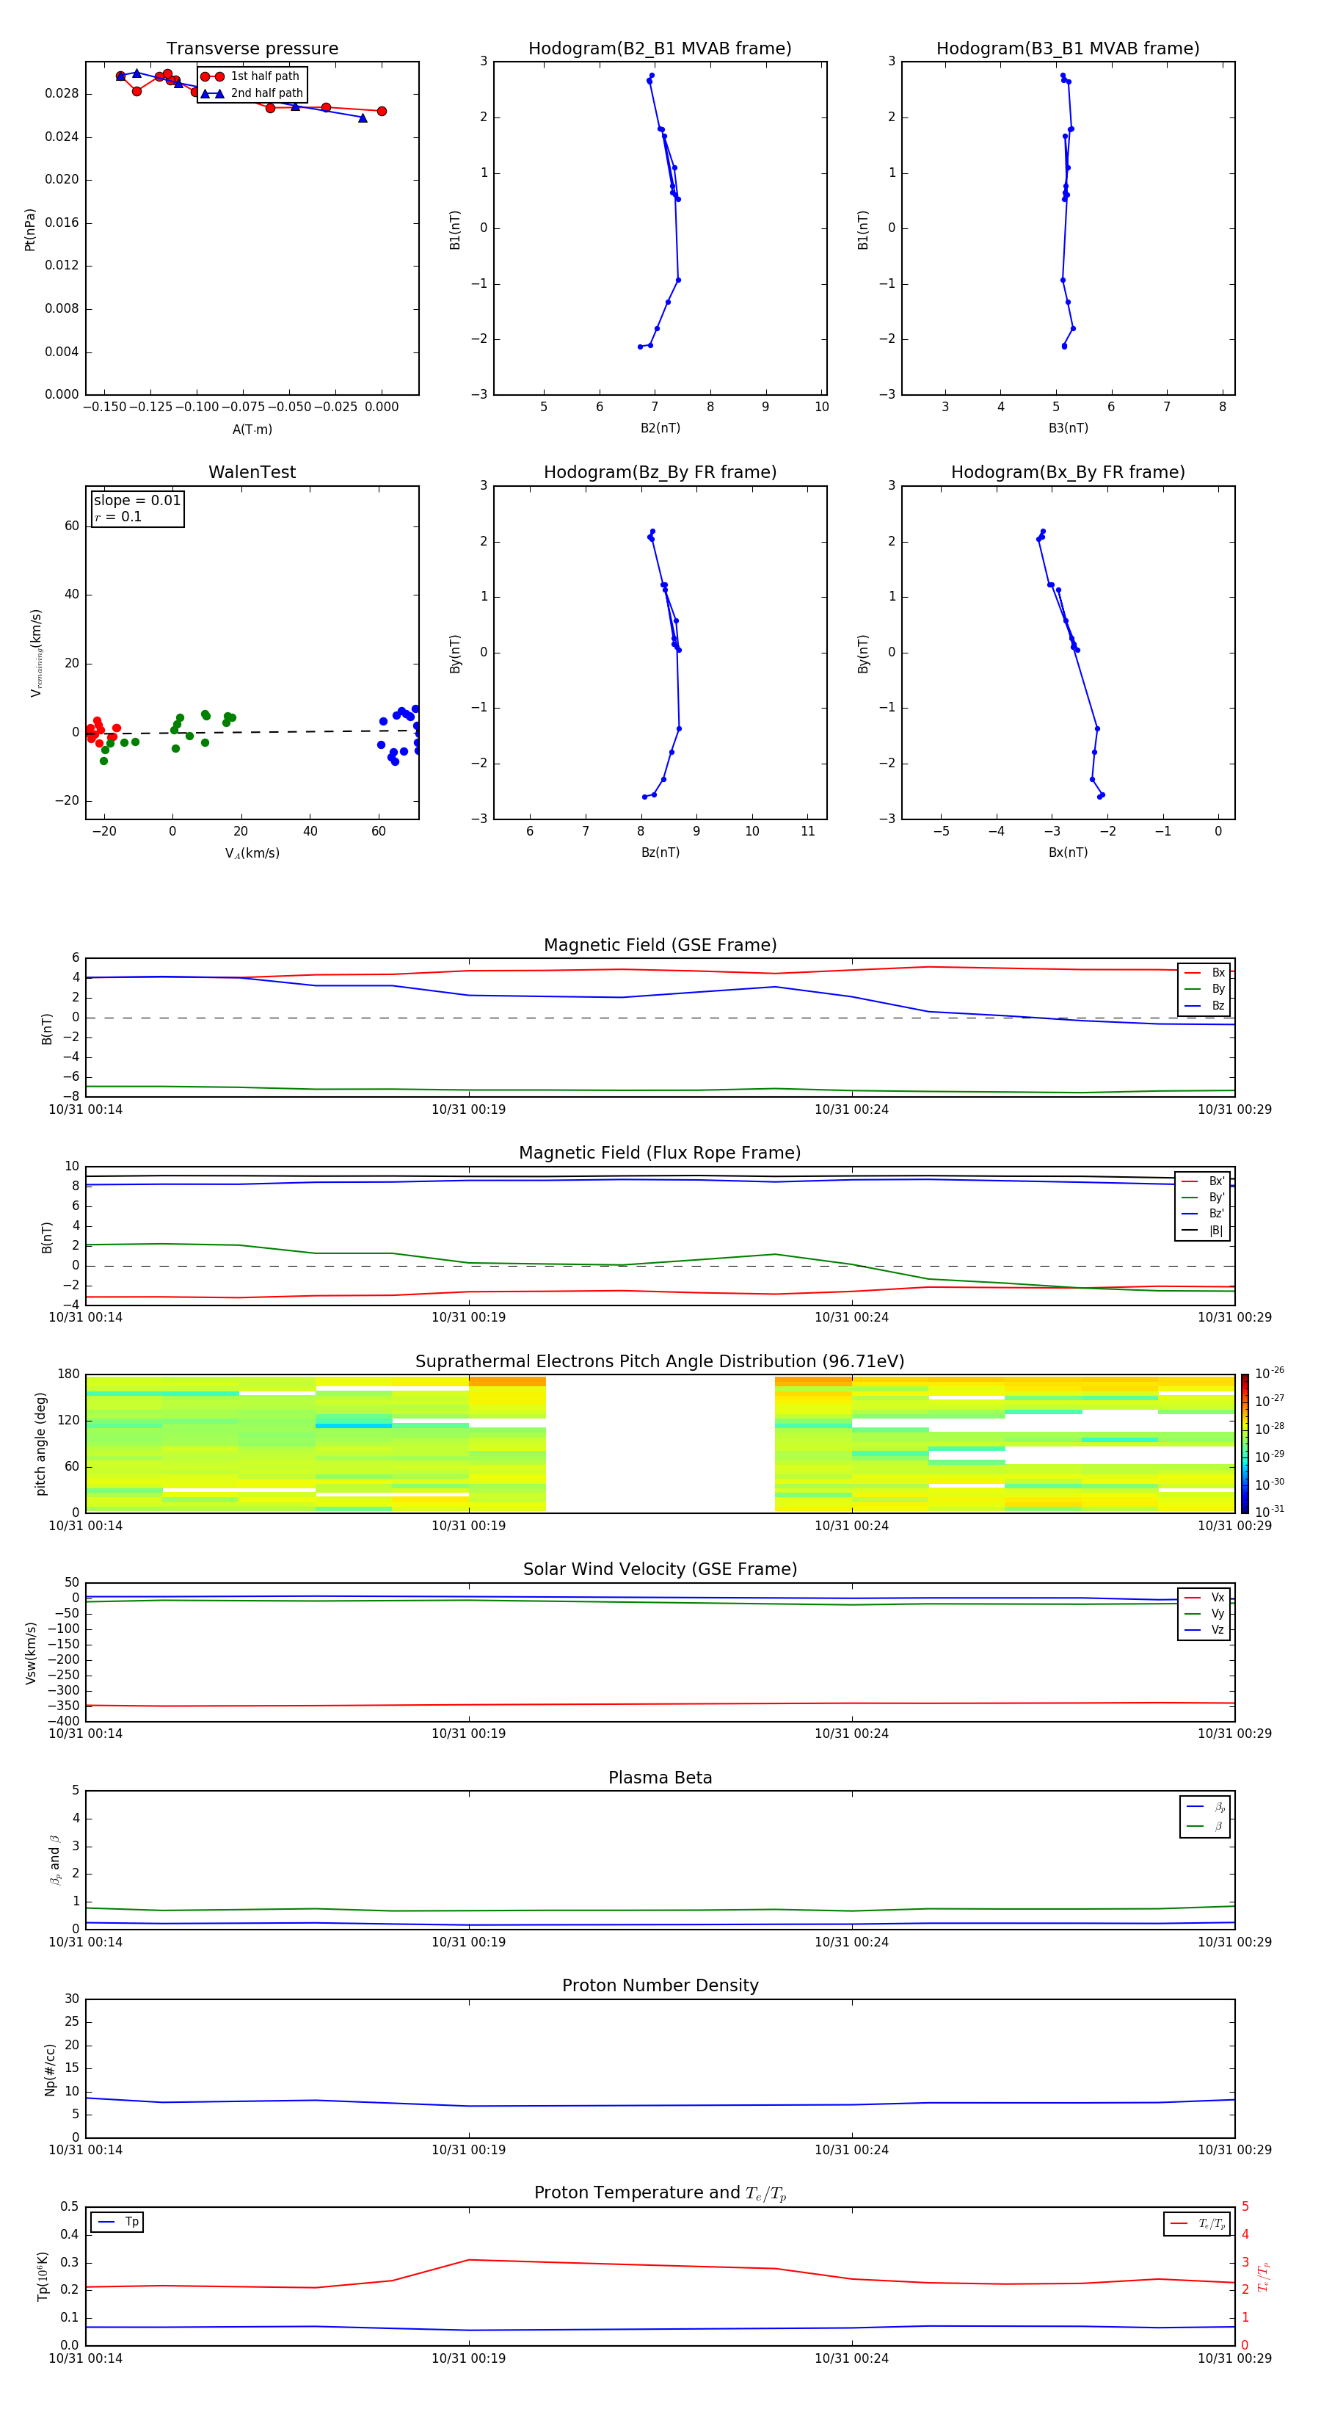The height and width of the screenshot is (2423, 1321).
Task: Click the "Plasma Beta" plot title
Action: [x=660, y=1778]
